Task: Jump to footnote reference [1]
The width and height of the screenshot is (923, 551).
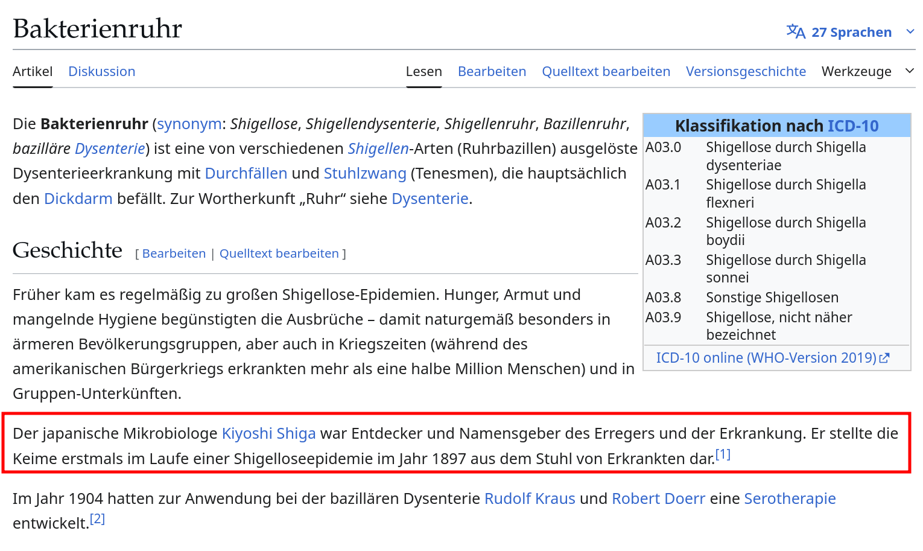Action: pyautogui.click(x=723, y=454)
